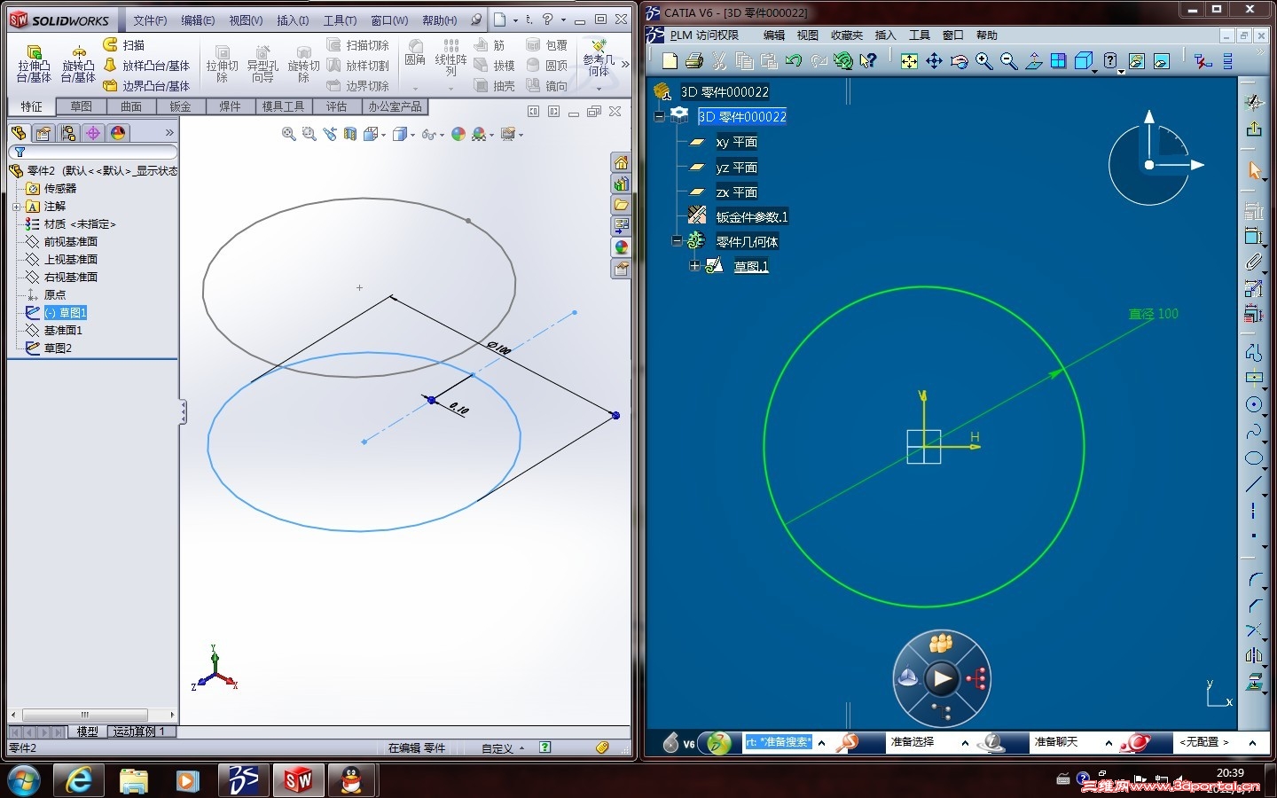Click the New document icon in CATIA toolbar
Image resolution: width=1277 pixels, height=798 pixels.
[x=670, y=60]
